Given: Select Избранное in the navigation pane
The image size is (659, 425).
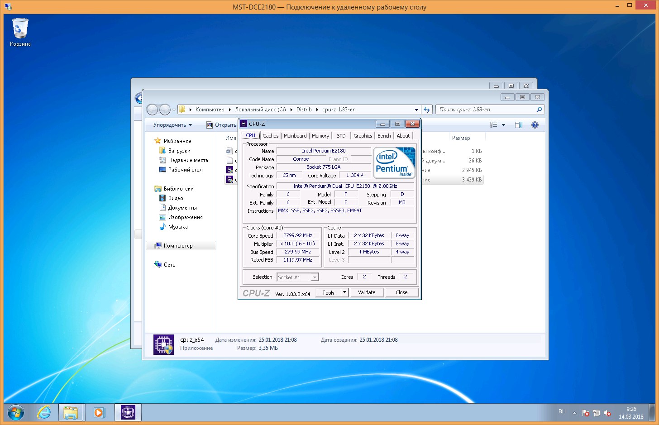Looking at the screenshot, I should (173, 141).
